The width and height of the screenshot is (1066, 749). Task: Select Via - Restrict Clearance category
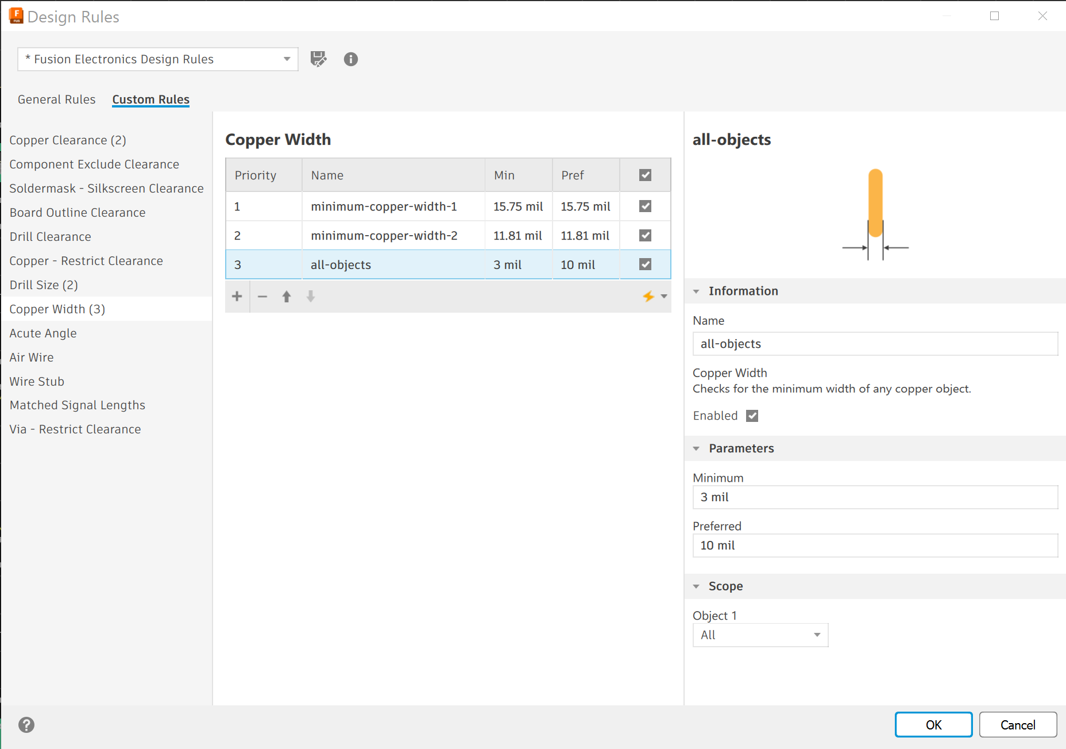point(75,429)
